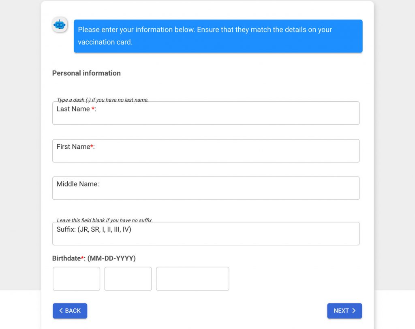
Task: Click the left chevron inside the BACK button
Action: coord(61,310)
